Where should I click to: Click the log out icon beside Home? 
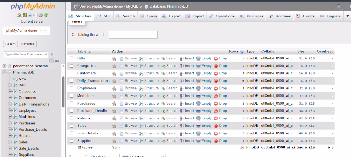pos(25,15)
